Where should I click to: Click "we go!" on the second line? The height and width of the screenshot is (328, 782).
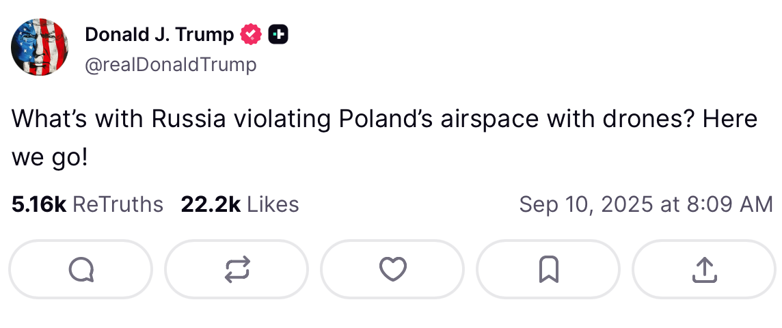point(50,159)
